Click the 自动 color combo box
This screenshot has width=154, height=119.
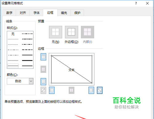(x=20, y=81)
